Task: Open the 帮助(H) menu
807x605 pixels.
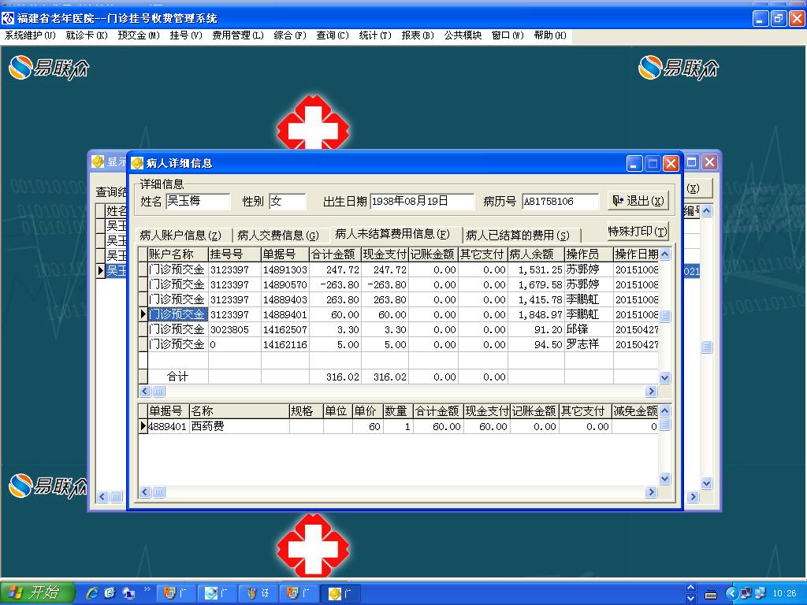Action: coord(549,35)
